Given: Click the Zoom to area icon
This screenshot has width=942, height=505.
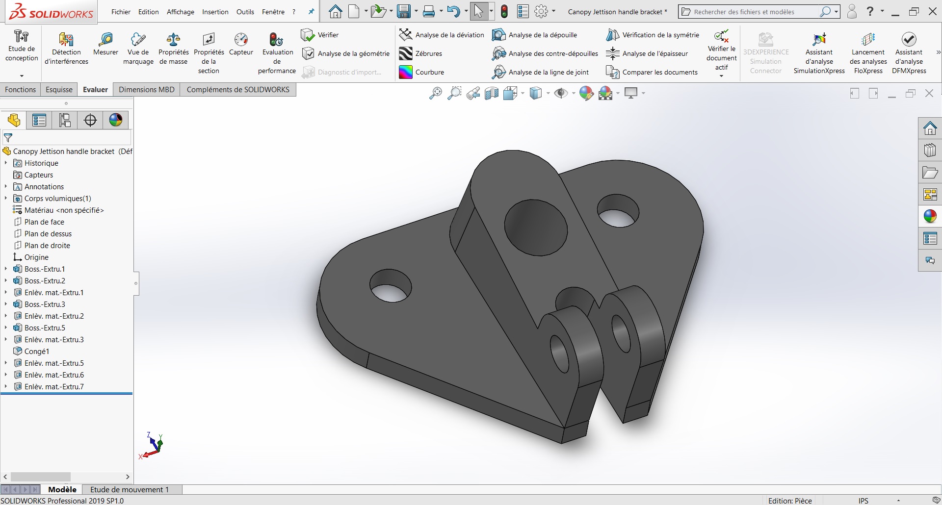Looking at the screenshot, I should pyautogui.click(x=454, y=93).
